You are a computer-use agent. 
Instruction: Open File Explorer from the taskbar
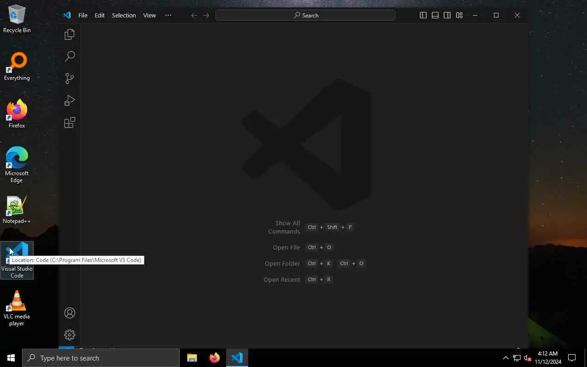[x=192, y=358]
